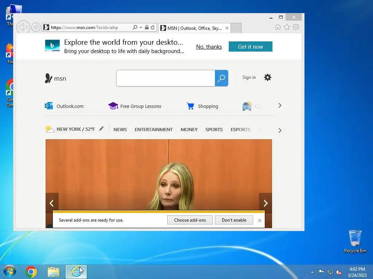
Task: Open a new blank tab
Action: point(236,28)
